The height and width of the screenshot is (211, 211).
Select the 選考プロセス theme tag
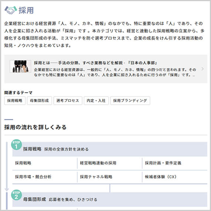pos(68,101)
